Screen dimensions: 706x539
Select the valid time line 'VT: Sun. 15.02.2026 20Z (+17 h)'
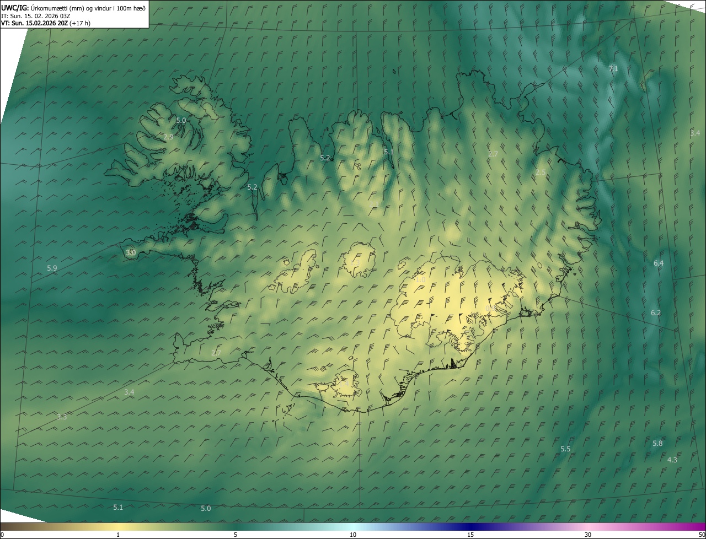pos(46,23)
